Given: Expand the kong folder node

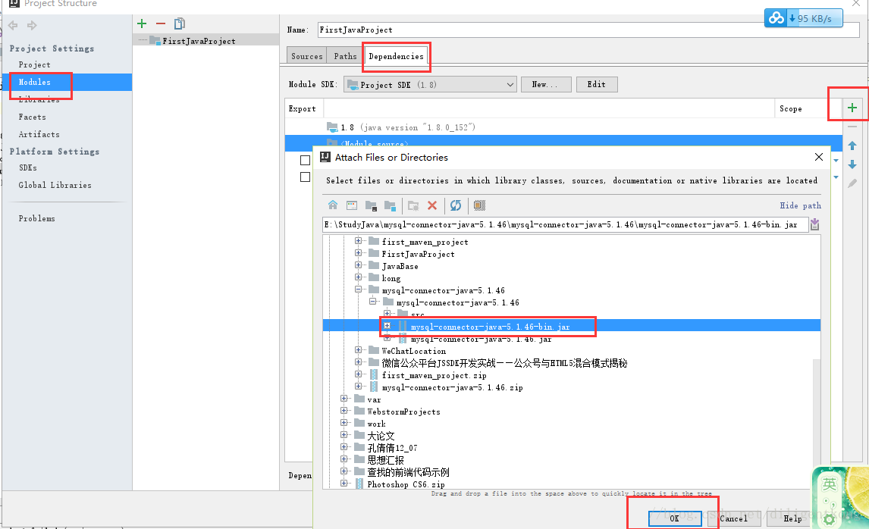Looking at the screenshot, I should click(358, 277).
